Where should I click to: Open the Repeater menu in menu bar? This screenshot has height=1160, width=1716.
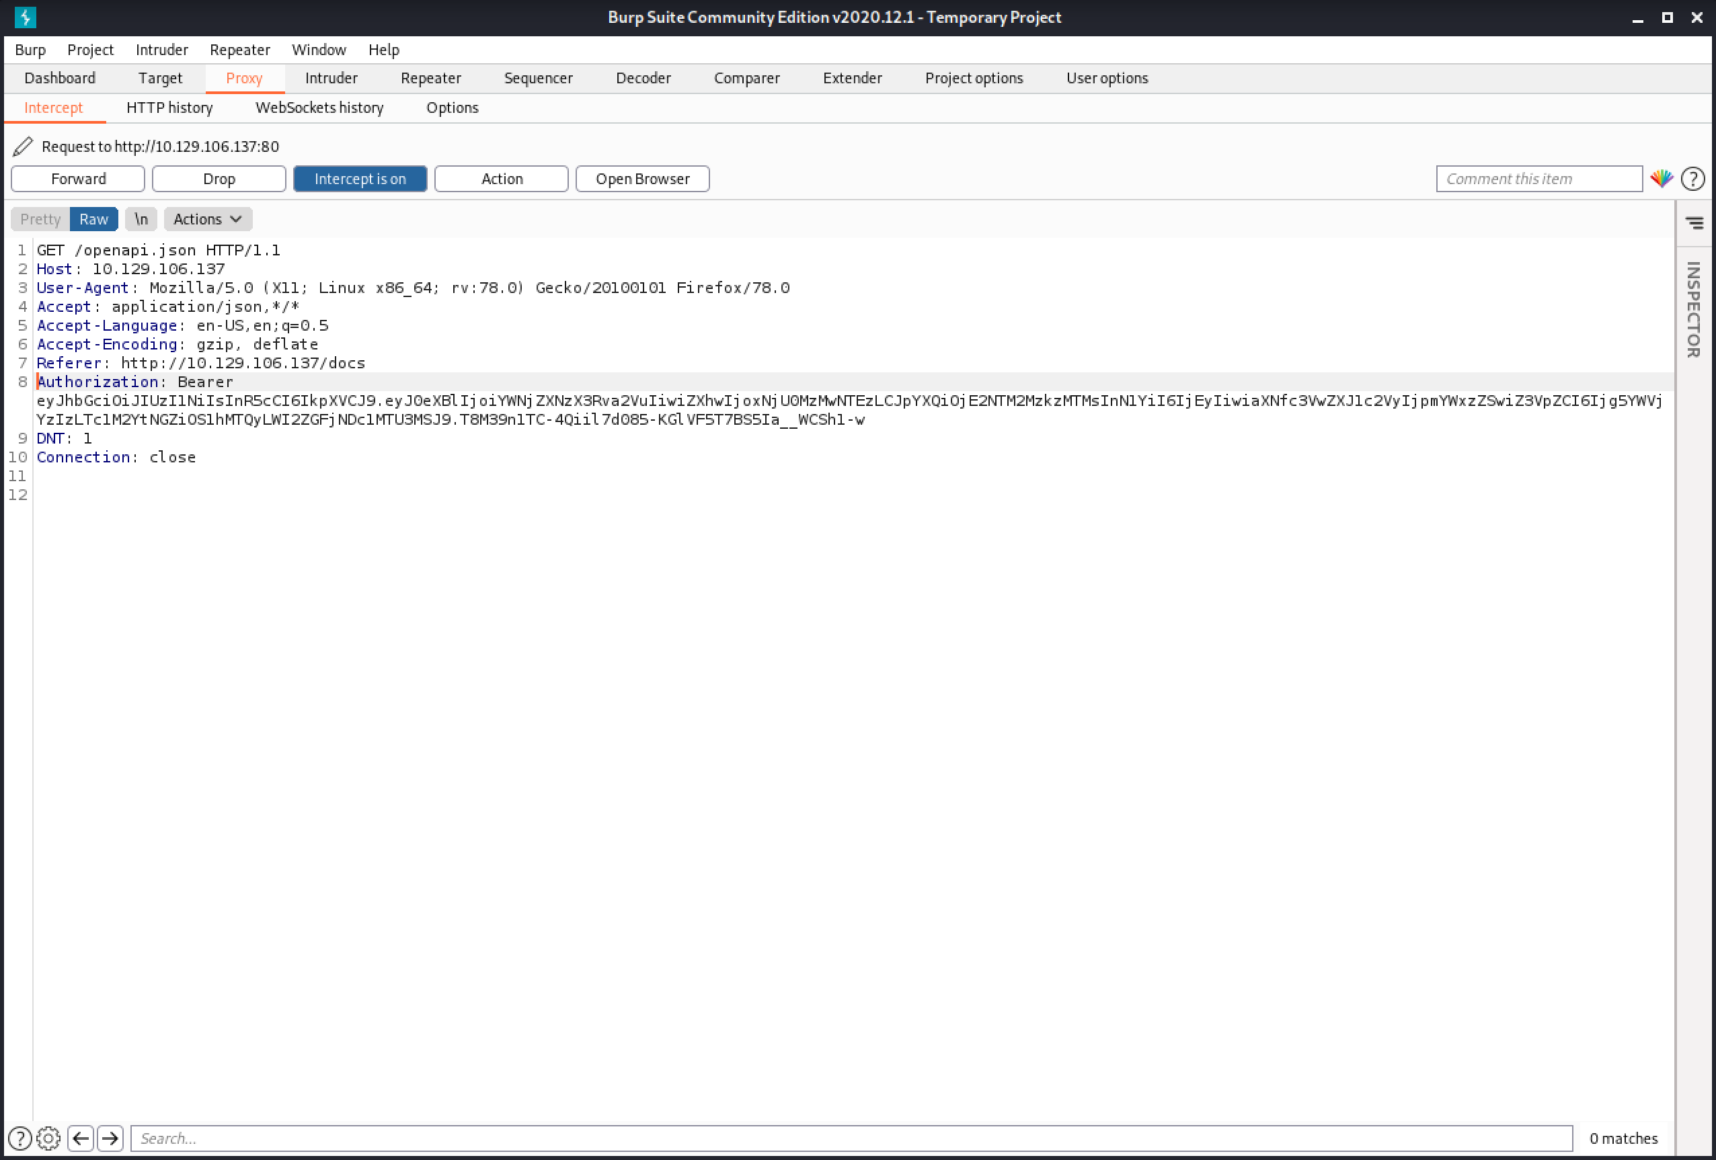click(240, 50)
